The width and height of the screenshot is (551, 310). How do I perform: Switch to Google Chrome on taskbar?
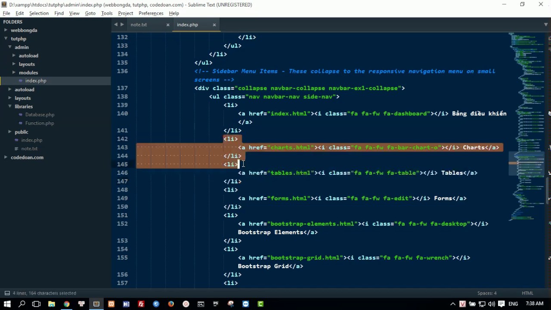coord(66,304)
